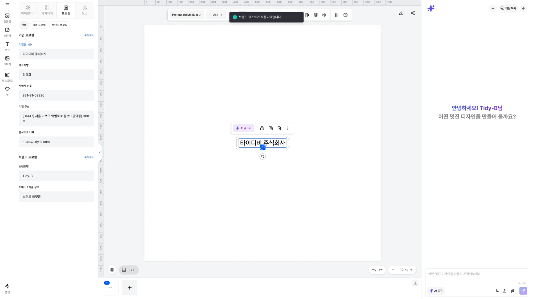Toggle the lock icon on the text element
Screen dimensions: 533x299
coord(262,128)
